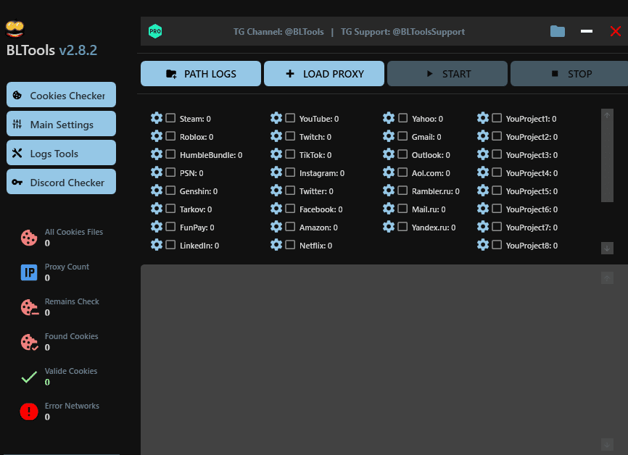Enable the Roblox checkbox
The image size is (628, 455).
[170, 136]
